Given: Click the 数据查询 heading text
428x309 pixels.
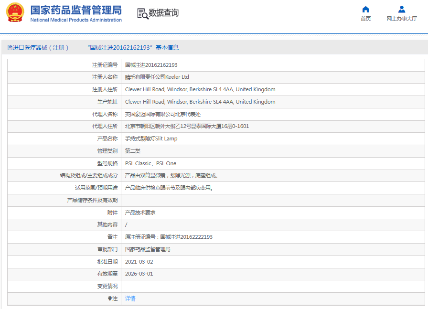Looking at the screenshot, I should pos(164,13).
